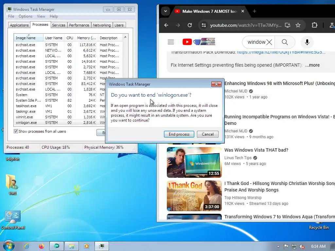Click the muted volume tray icon

coord(302,246)
